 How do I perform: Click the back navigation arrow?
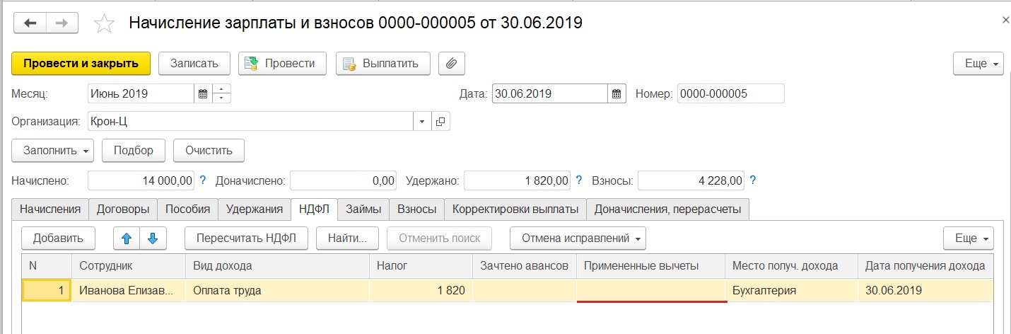point(30,23)
